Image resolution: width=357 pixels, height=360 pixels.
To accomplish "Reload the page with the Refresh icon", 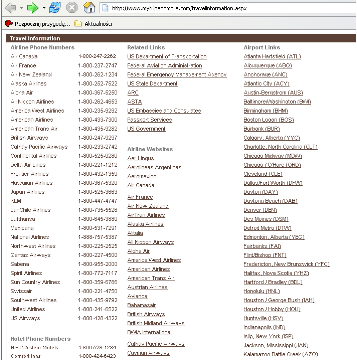I will click(x=55, y=8).
